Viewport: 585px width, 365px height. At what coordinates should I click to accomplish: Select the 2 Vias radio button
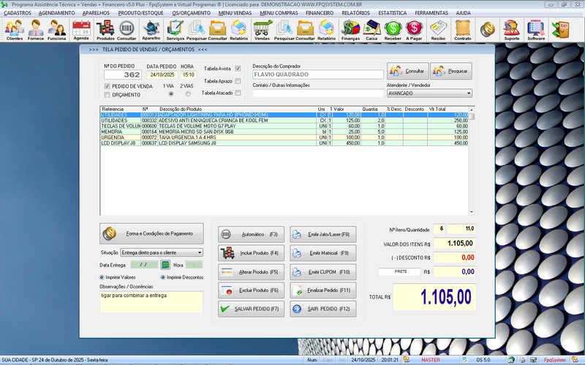pos(187,94)
